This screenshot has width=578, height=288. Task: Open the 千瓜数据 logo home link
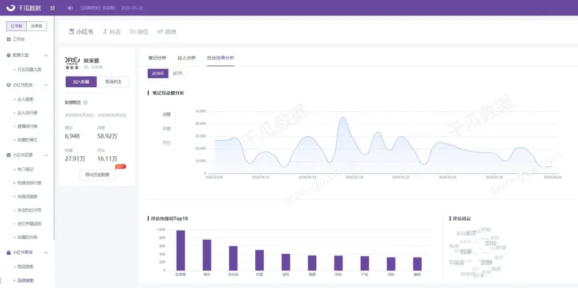pyautogui.click(x=24, y=7)
